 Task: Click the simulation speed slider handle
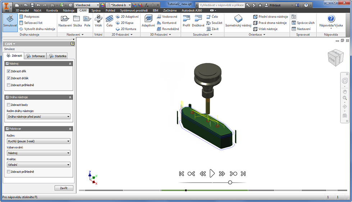230,183
